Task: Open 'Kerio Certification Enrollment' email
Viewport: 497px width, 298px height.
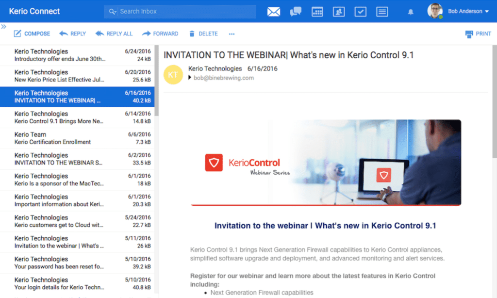Action: [x=77, y=138]
